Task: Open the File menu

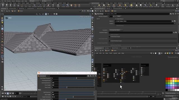Action: 3,1
